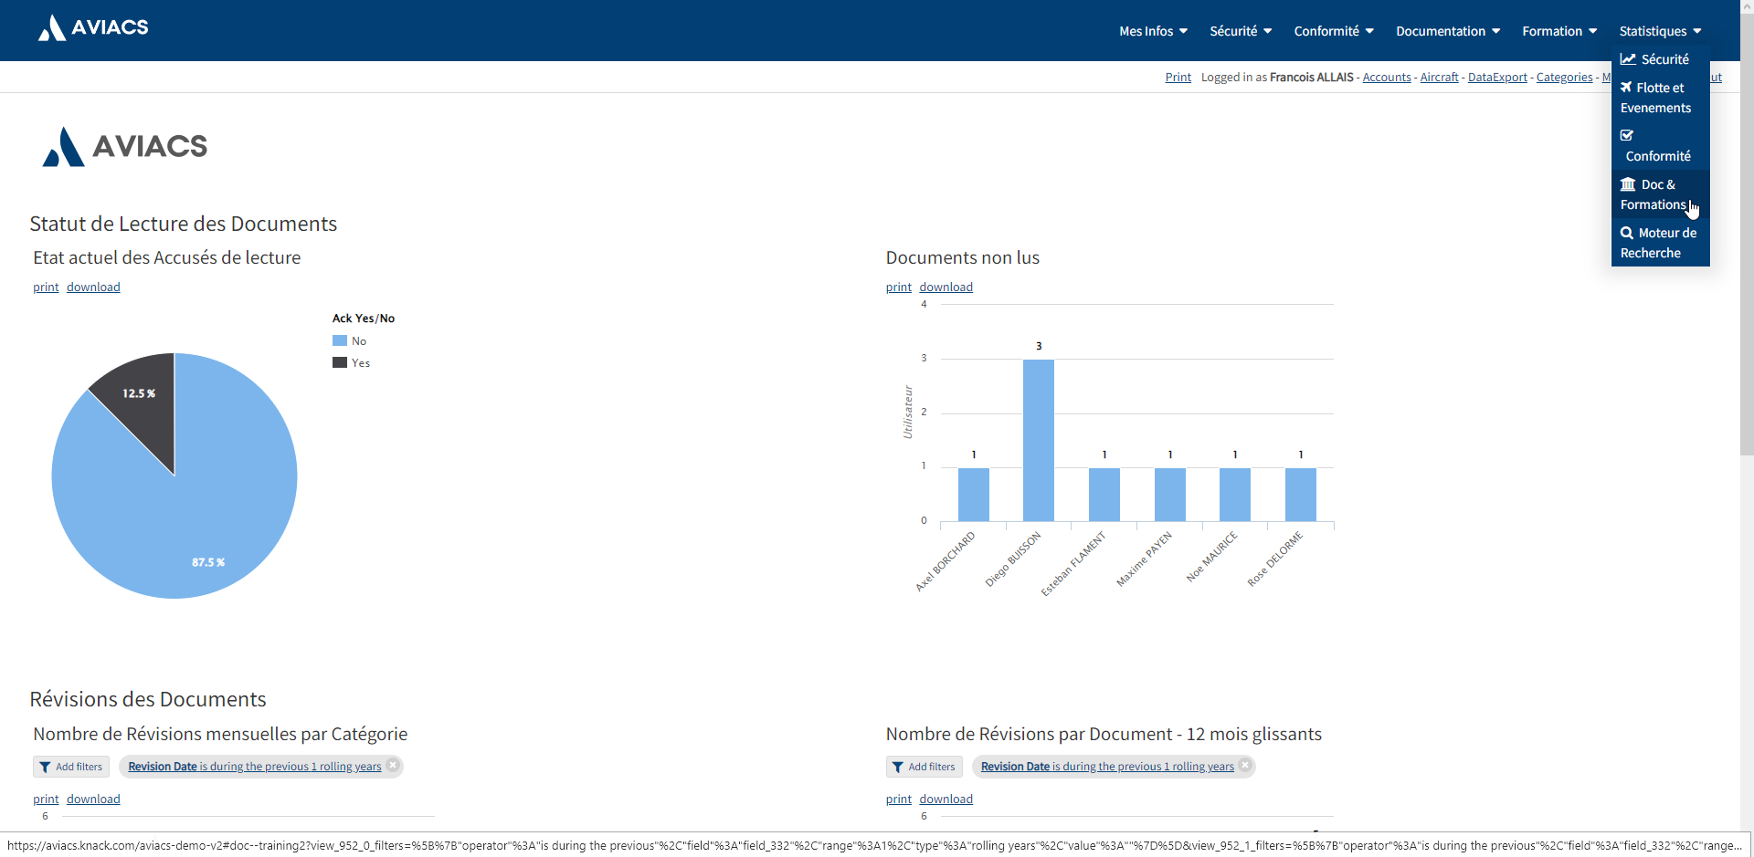This screenshot has width=1754, height=857.
Task: Remove the Revision Date filter under Révisions mensuelles
Action: click(393, 766)
